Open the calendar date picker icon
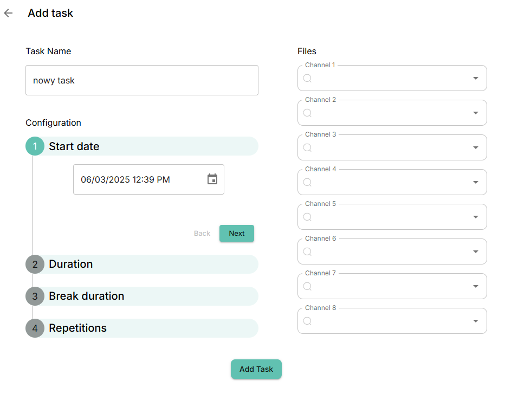This screenshot has width=505, height=400. pyautogui.click(x=212, y=179)
